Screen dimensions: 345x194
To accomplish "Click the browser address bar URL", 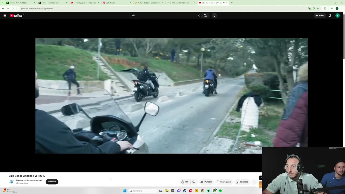I will 37,9.
